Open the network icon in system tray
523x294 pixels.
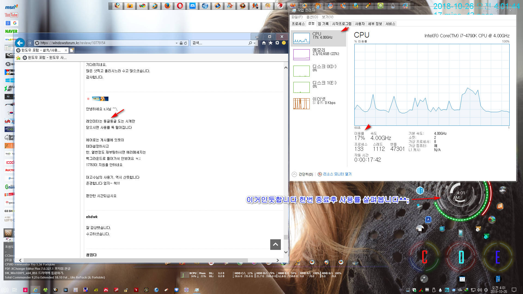[473, 290]
